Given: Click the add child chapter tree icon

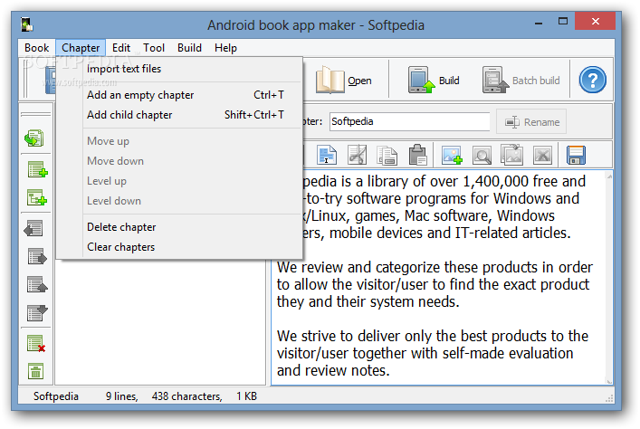Looking at the screenshot, I should click(37, 197).
